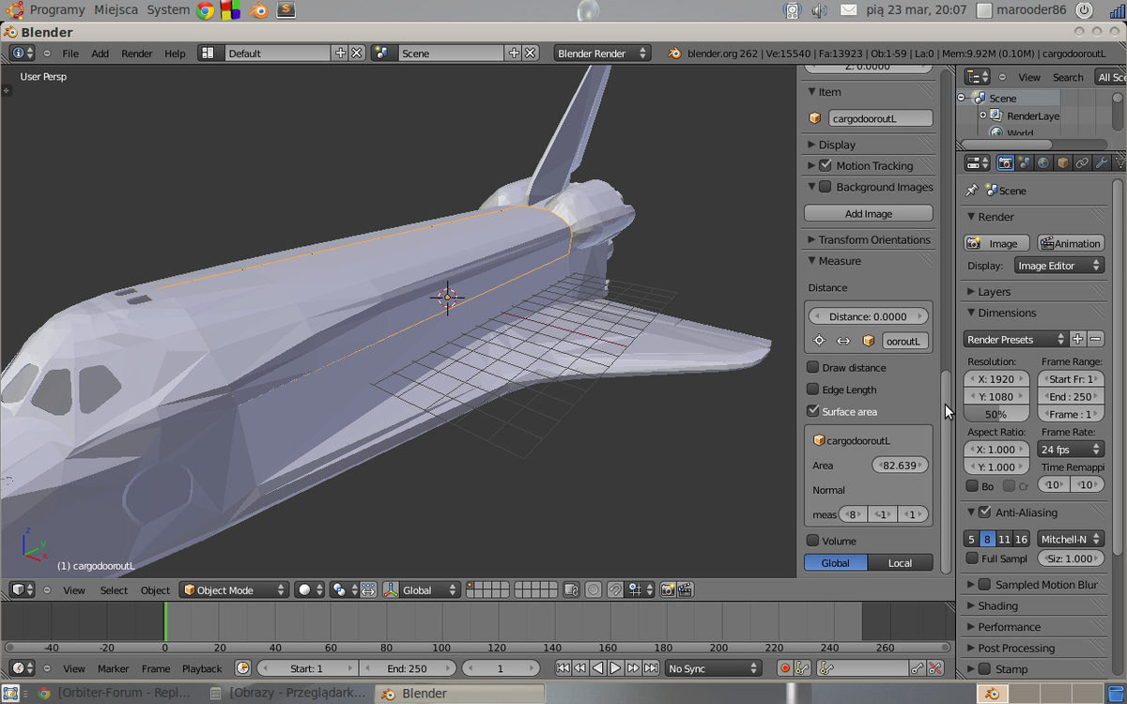Open the Help menu

[x=175, y=54]
